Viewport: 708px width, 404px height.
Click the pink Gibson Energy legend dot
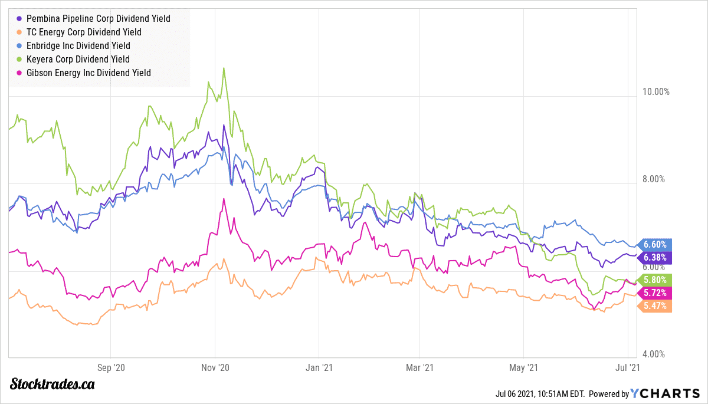click(21, 73)
